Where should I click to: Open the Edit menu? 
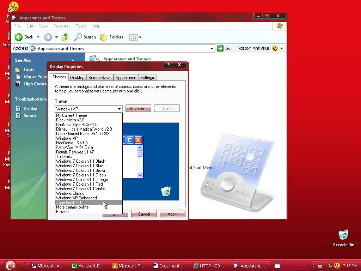pyautogui.click(x=30, y=26)
